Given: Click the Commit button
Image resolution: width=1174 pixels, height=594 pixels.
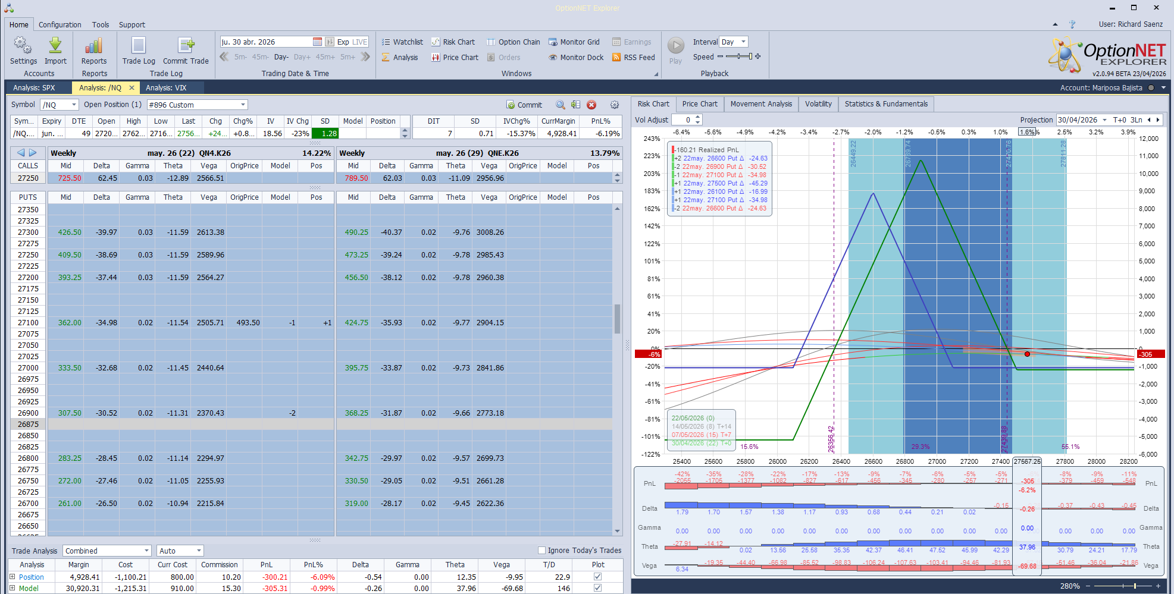Looking at the screenshot, I should [524, 105].
